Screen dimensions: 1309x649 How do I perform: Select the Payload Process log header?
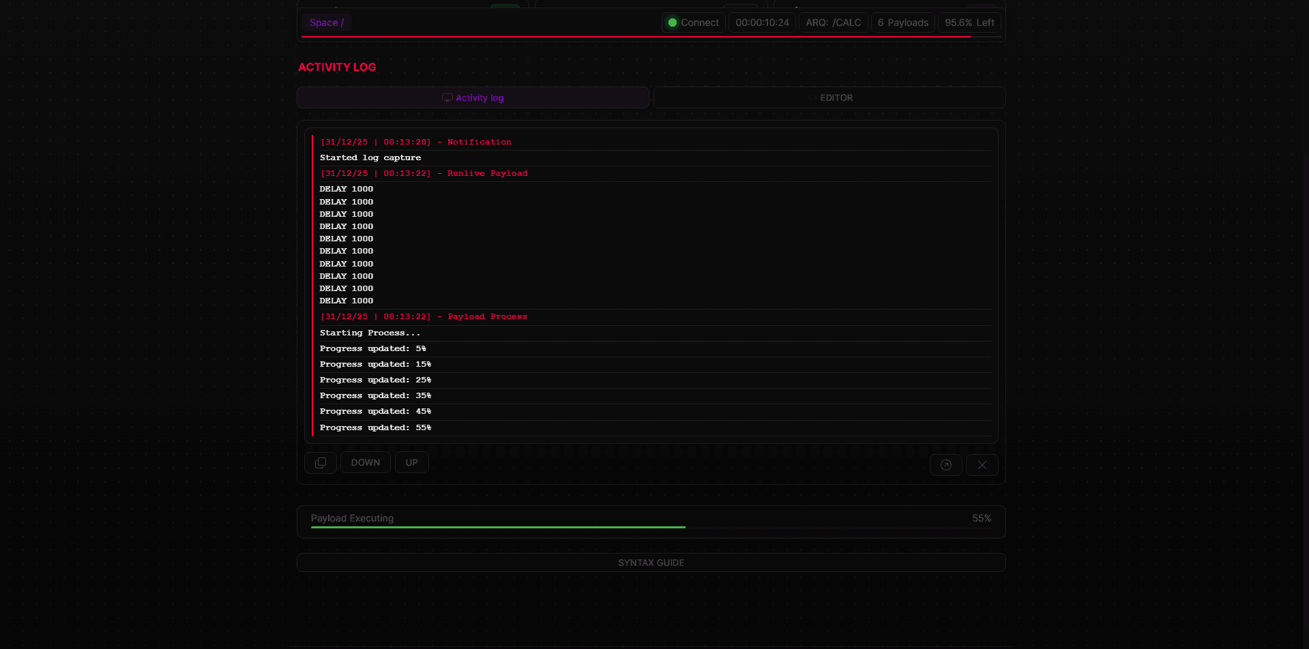[x=424, y=316]
